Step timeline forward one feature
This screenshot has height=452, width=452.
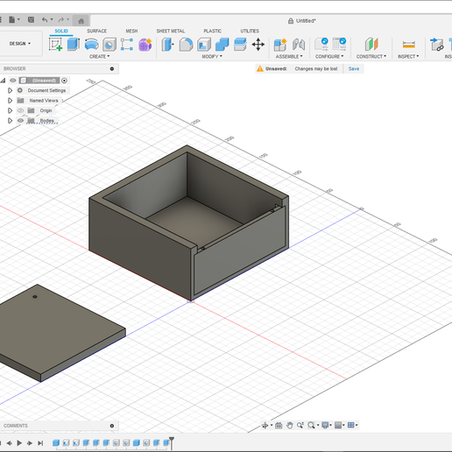(x=30, y=443)
